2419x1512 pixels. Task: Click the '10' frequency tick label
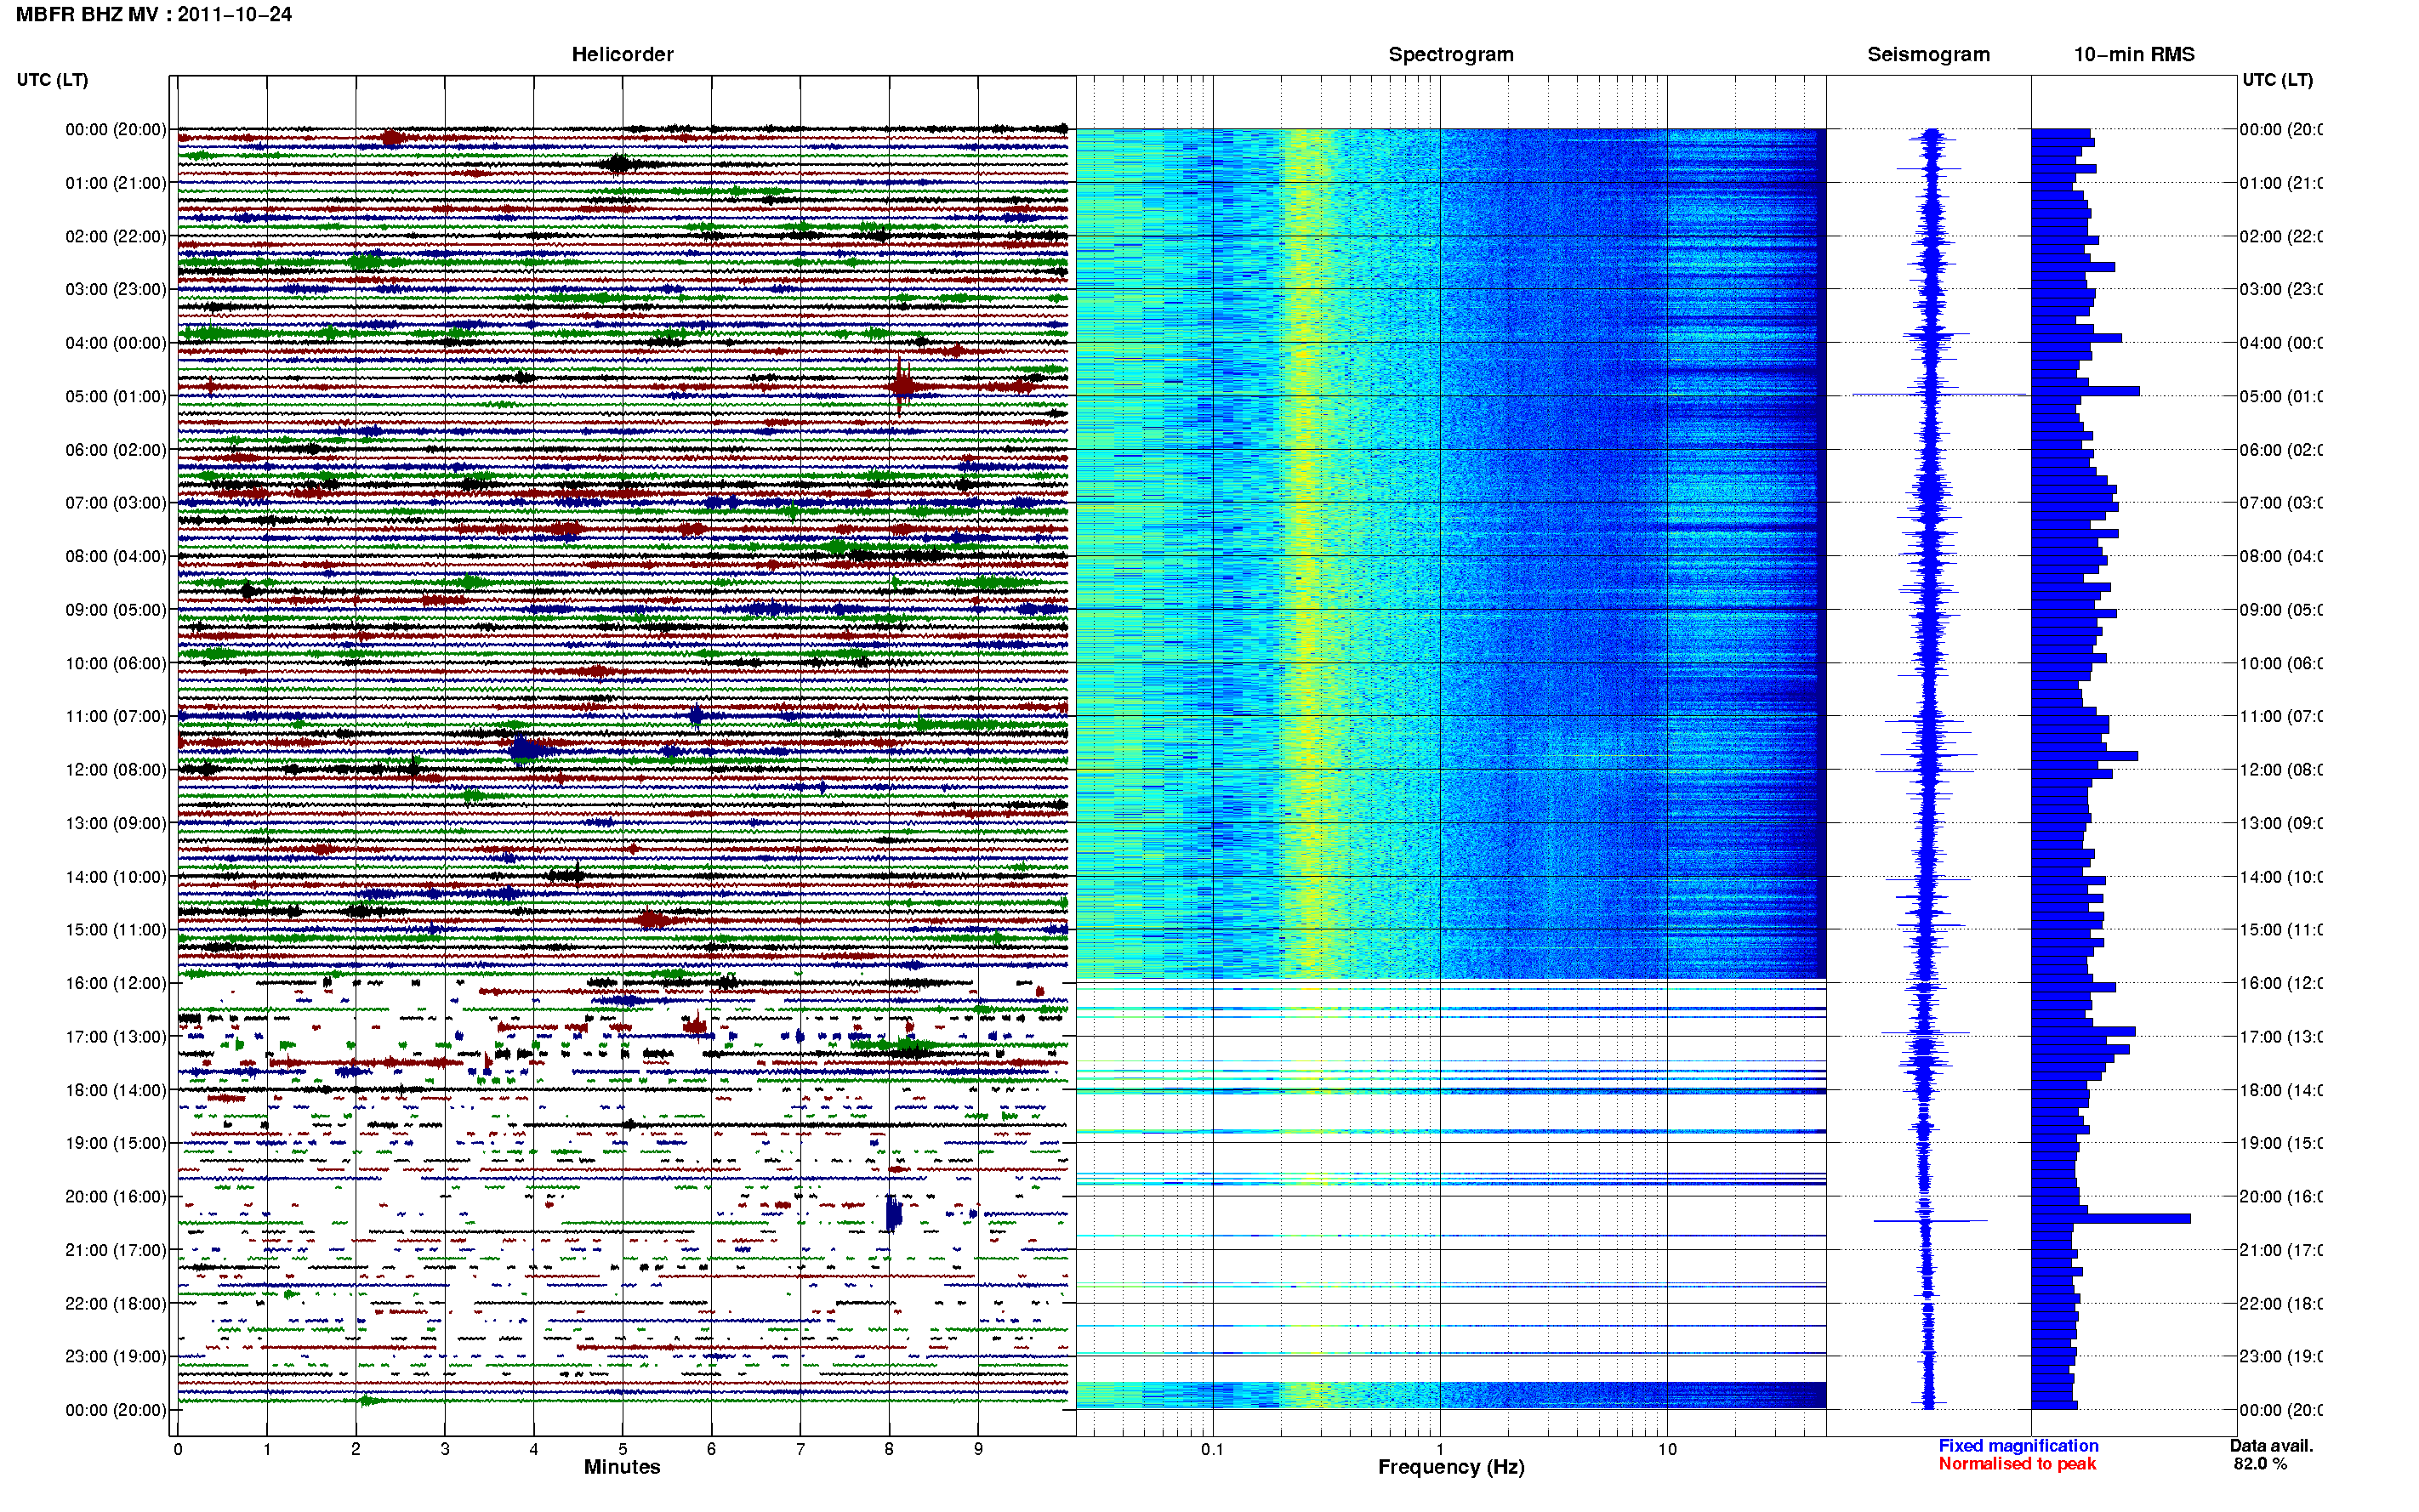click(x=1667, y=1449)
